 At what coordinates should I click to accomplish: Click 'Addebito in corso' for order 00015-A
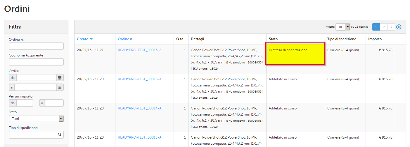click(283, 79)
